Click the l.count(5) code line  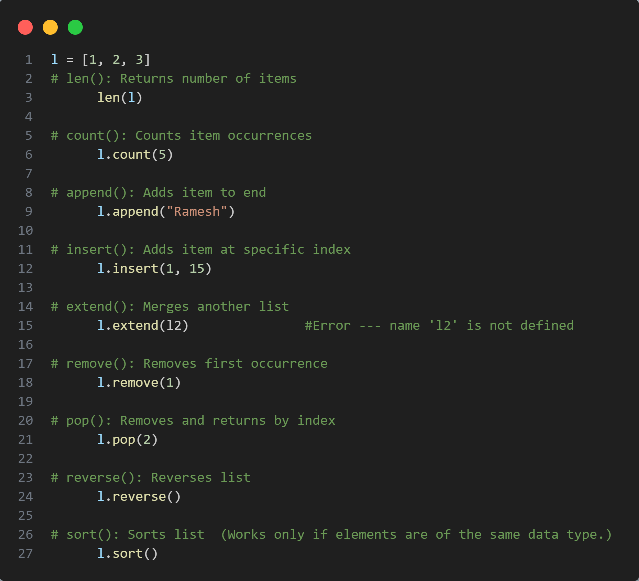click(135, 155)
